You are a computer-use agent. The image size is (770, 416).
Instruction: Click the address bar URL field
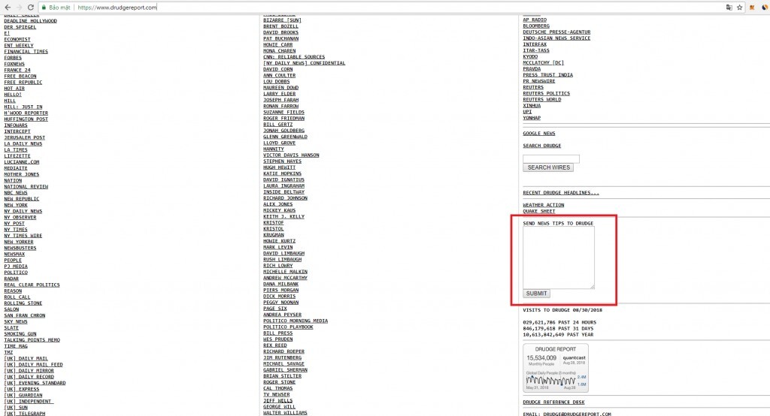[x=376, y=7]
